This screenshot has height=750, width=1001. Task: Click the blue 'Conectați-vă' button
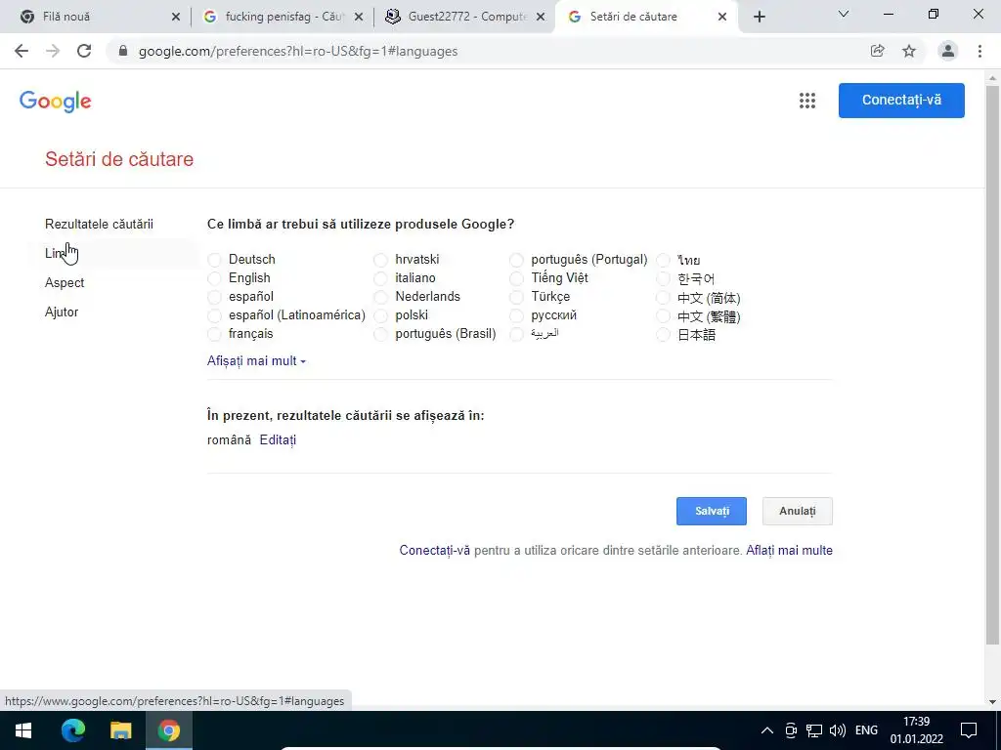coord(901,101)
